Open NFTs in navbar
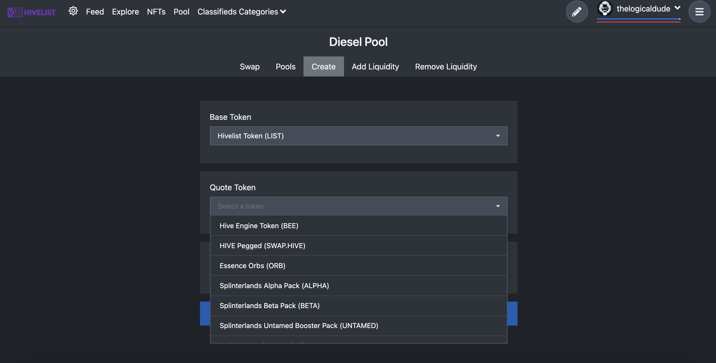 point(156,12)
